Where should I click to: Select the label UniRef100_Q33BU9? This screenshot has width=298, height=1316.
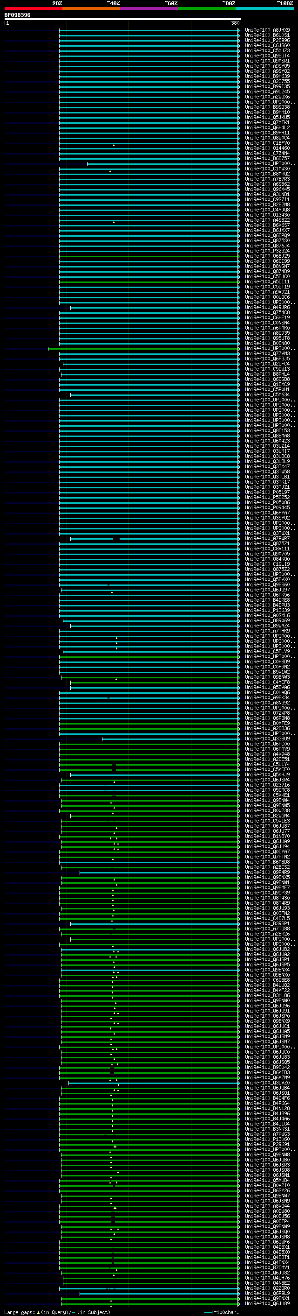(x=267, y=739)
